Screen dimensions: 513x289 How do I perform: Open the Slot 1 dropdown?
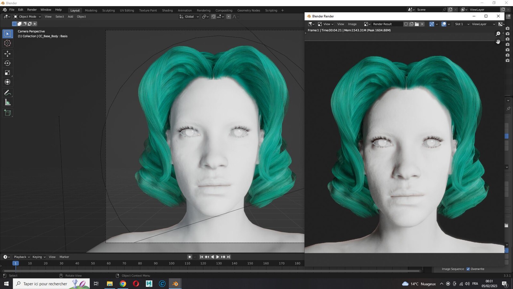[x=462, y=24]
